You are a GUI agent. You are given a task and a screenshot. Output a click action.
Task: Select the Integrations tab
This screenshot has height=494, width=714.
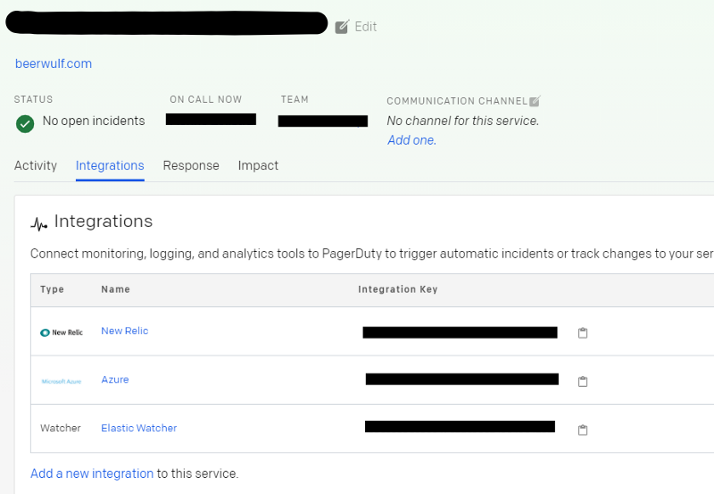tap(110, 165)
